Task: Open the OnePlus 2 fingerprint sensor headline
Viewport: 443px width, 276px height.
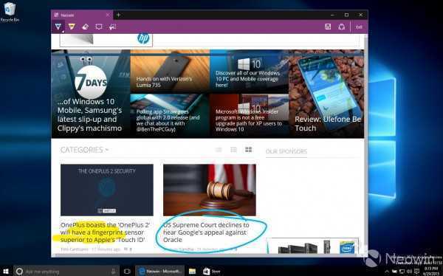Action: [105, 232]
